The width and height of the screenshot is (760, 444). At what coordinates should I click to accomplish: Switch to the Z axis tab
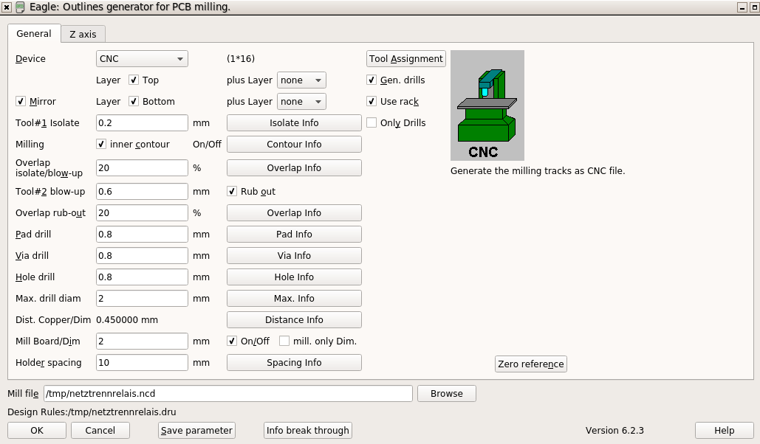tap(83, 35)
